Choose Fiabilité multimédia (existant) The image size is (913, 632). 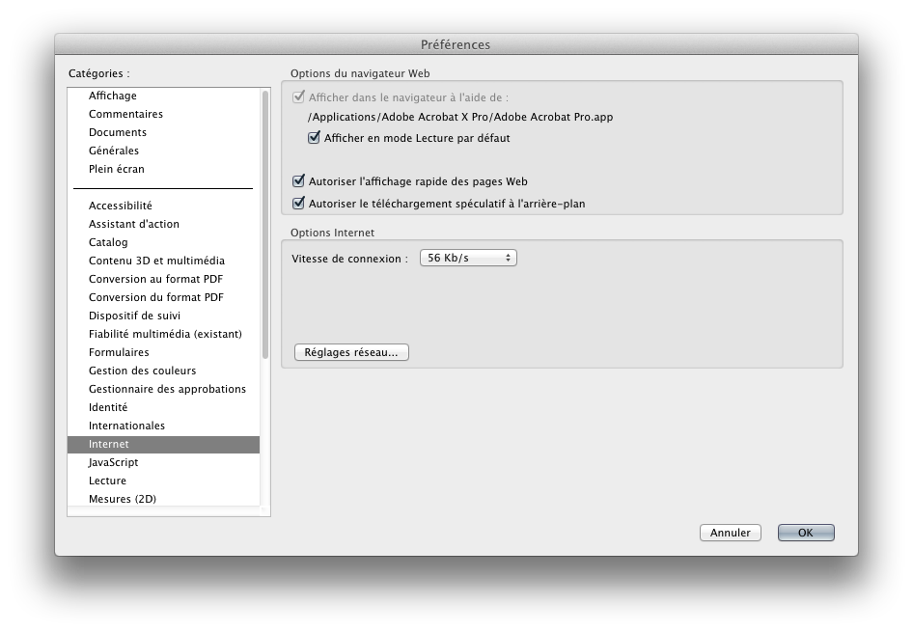[163, 334]
